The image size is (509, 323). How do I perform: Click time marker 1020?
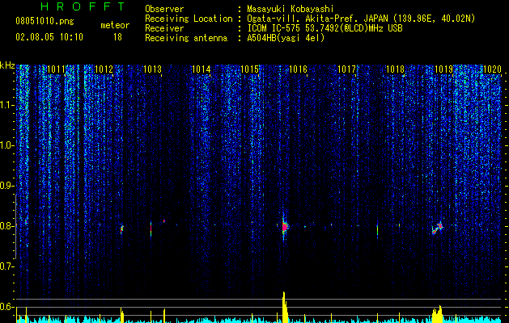[x=492, y=69]
